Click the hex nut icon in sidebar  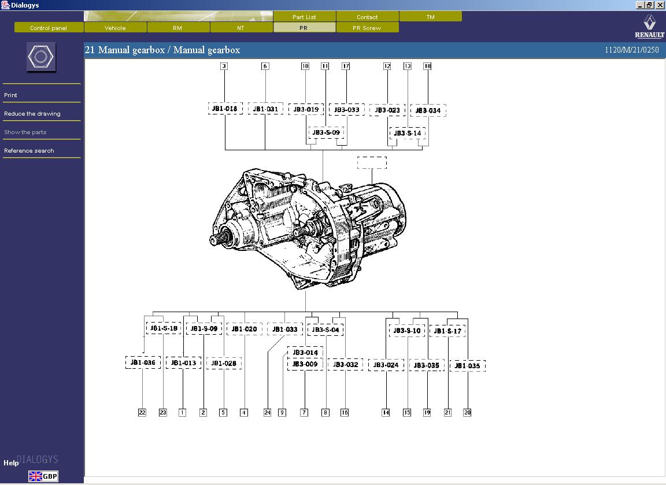pos(41,57)
